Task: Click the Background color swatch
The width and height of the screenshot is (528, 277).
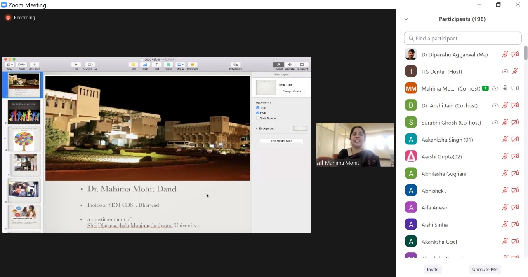Action: point(300,128)
